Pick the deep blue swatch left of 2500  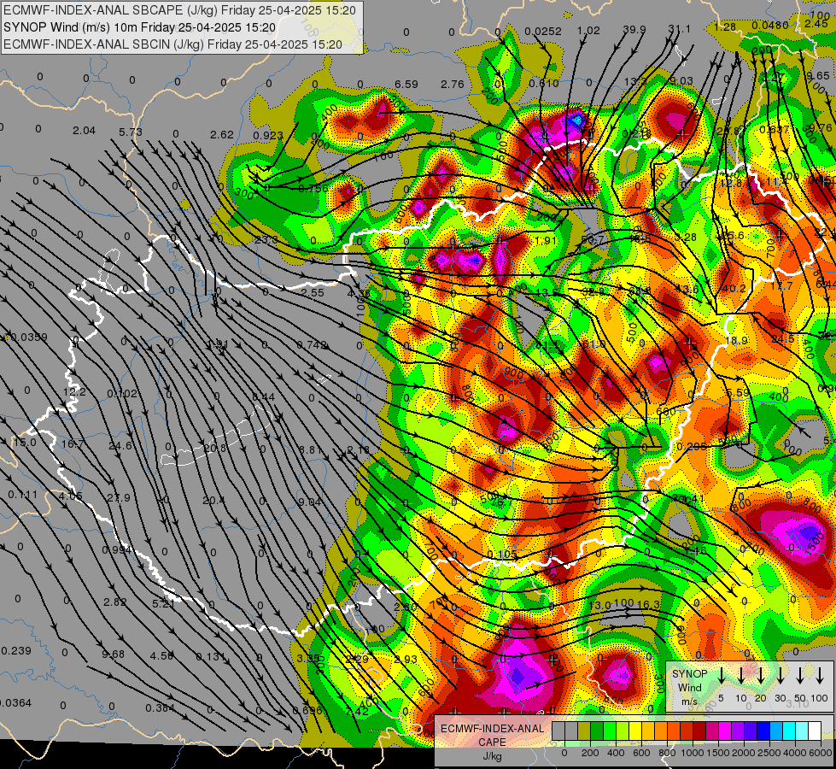[x=763, y=731]
